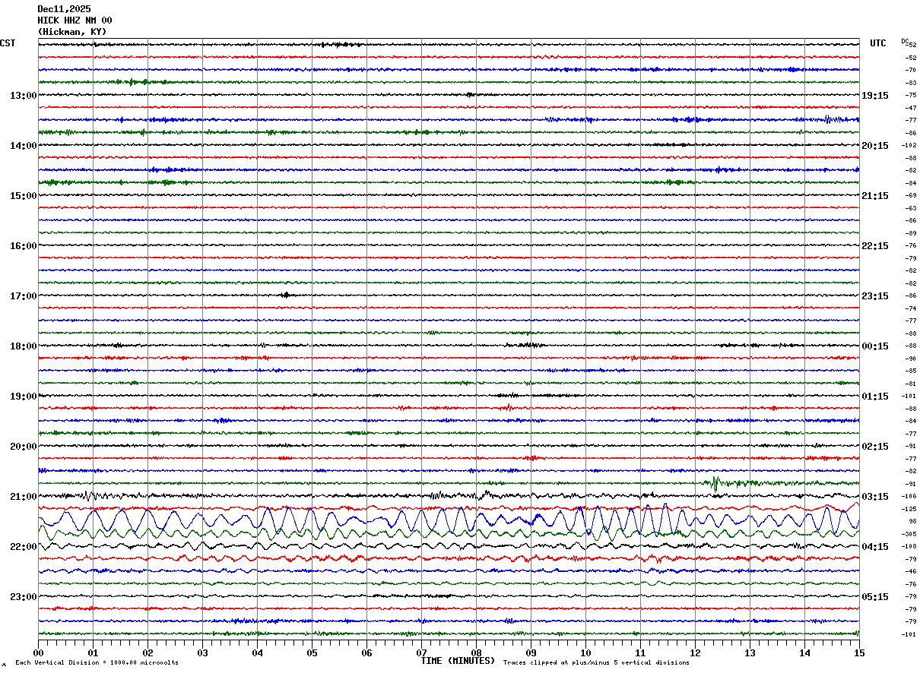The width and height of the screenshot is (920, 673).
Task: Click the 02:15 UTC time label
Action: (x=875, y=447)
